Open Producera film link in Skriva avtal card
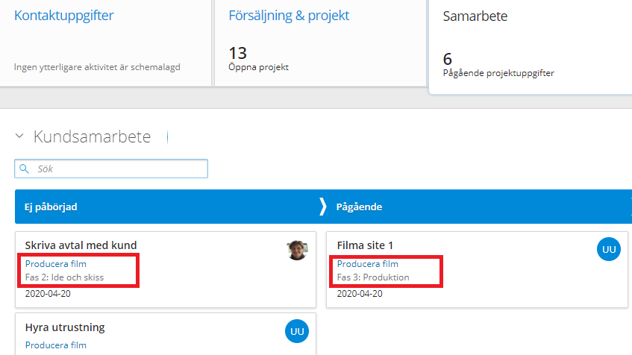 pyautogui.click(x=55, y=264)
